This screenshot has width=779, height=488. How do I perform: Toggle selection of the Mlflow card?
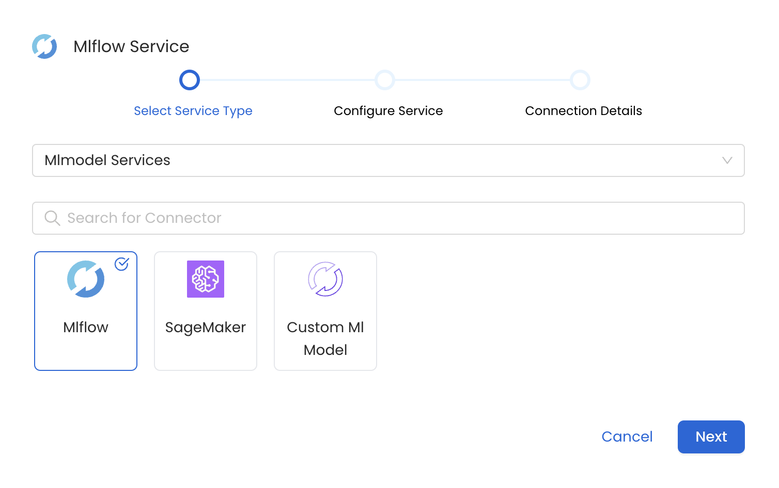click(85, 311)
